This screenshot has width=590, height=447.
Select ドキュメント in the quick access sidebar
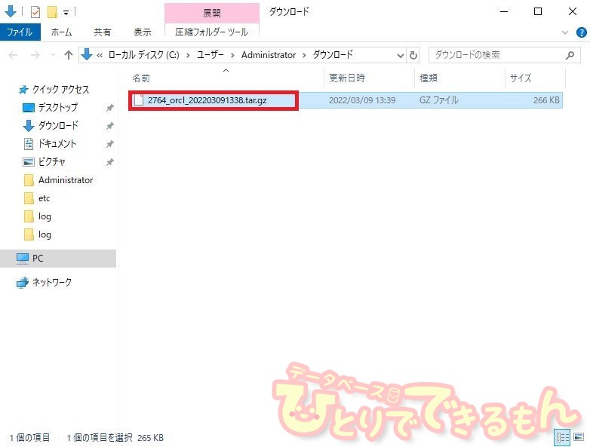pyautogui.click(x=57, y=143)
